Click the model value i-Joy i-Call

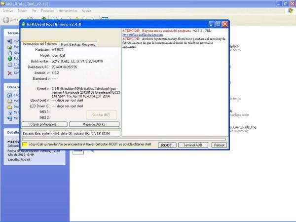(x=59, y=55)
